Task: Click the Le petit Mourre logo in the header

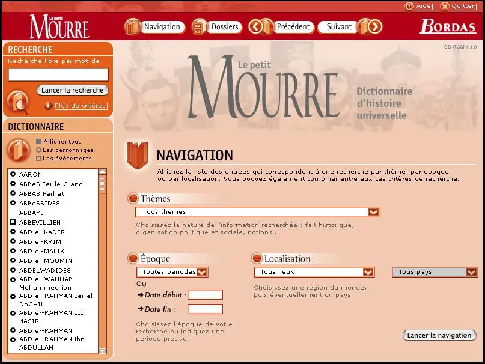Action: tap(59, 27)
